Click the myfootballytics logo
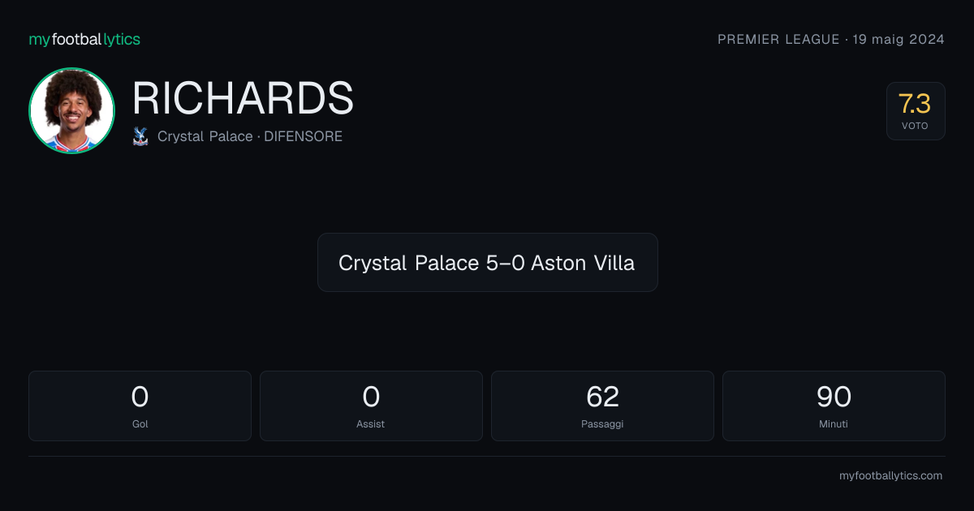Image resolution: width=974 pixels, height=511 pixels. [84, 39]
